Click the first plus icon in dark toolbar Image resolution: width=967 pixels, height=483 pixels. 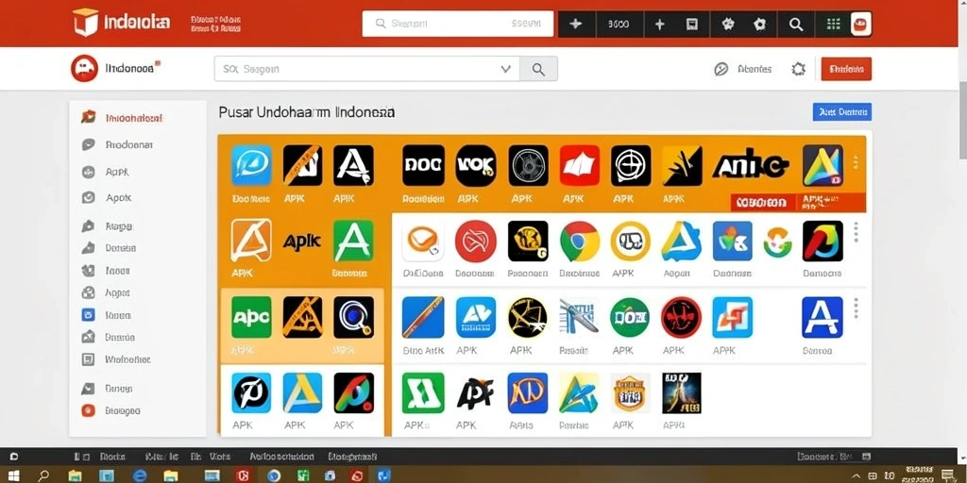(x=576, y=24)
